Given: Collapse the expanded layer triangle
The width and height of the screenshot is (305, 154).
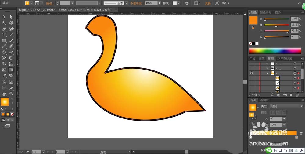Looking at the screenshot, I should point(267,73).
